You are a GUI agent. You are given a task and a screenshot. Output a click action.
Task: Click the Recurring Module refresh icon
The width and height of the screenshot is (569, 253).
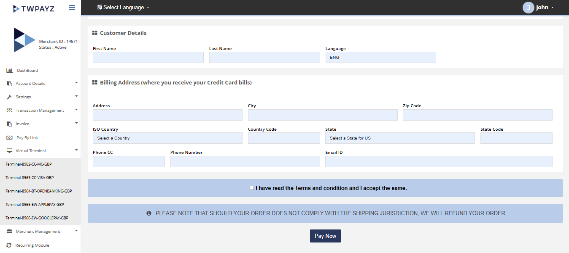point(9,245)
